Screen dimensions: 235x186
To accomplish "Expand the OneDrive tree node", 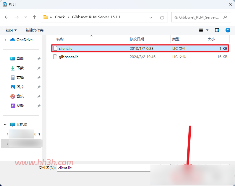I will (5, 40).
